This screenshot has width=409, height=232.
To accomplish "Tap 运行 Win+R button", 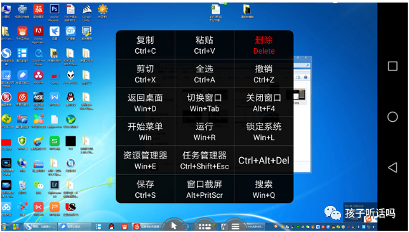I will (204, 131).
